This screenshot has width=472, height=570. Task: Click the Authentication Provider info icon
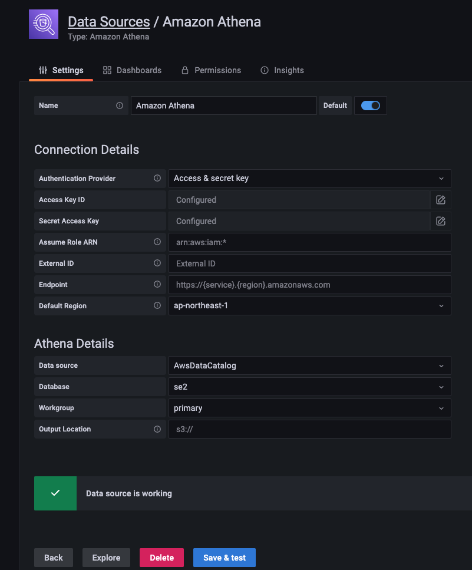coord(157,178)
